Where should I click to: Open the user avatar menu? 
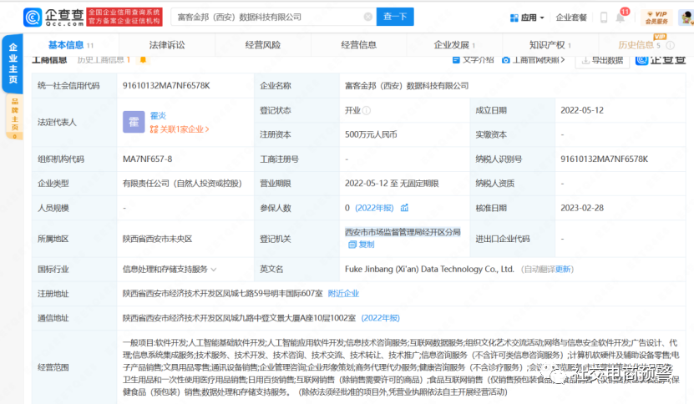click(687, 18)
